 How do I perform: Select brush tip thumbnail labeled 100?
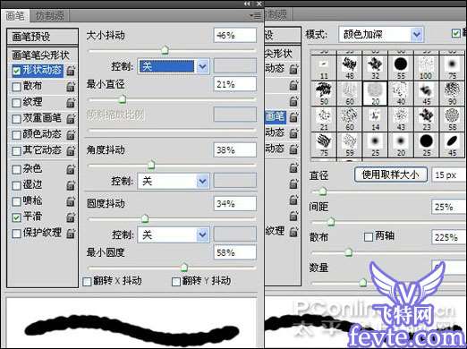[x=427, y=67]
